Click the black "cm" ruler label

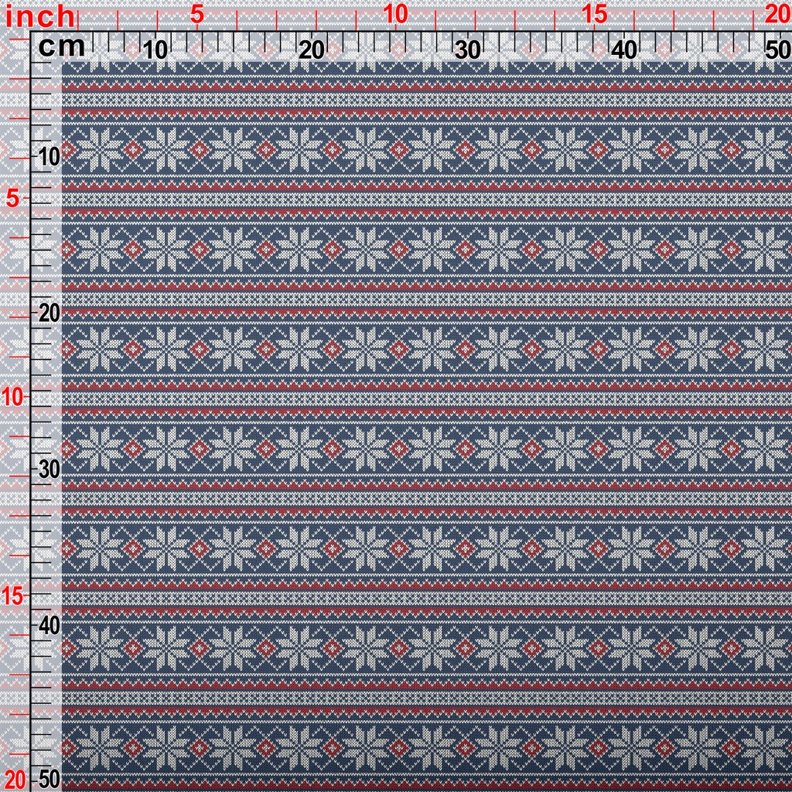(x=62, y=48)
